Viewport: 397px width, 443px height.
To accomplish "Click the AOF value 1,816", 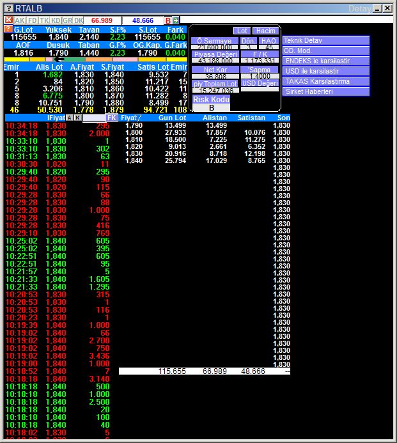I will (23, 53).
